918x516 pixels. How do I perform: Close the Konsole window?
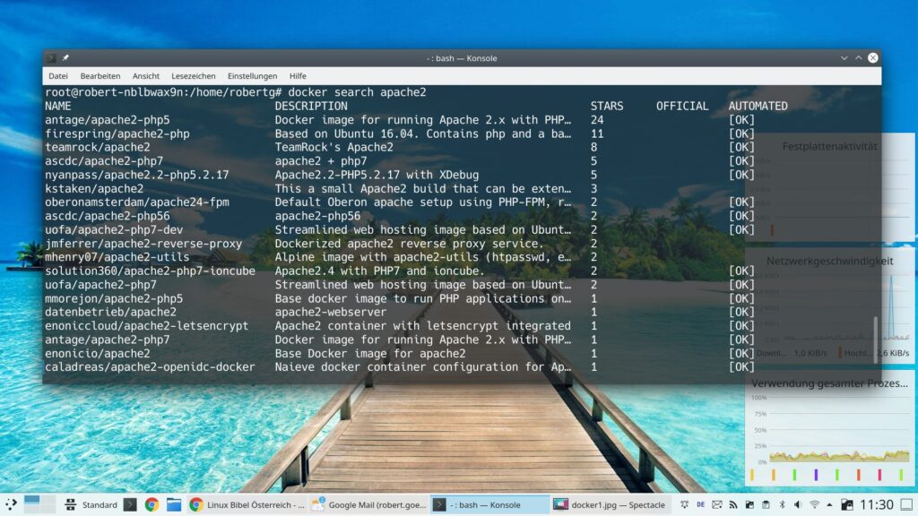tap(873, 58)
